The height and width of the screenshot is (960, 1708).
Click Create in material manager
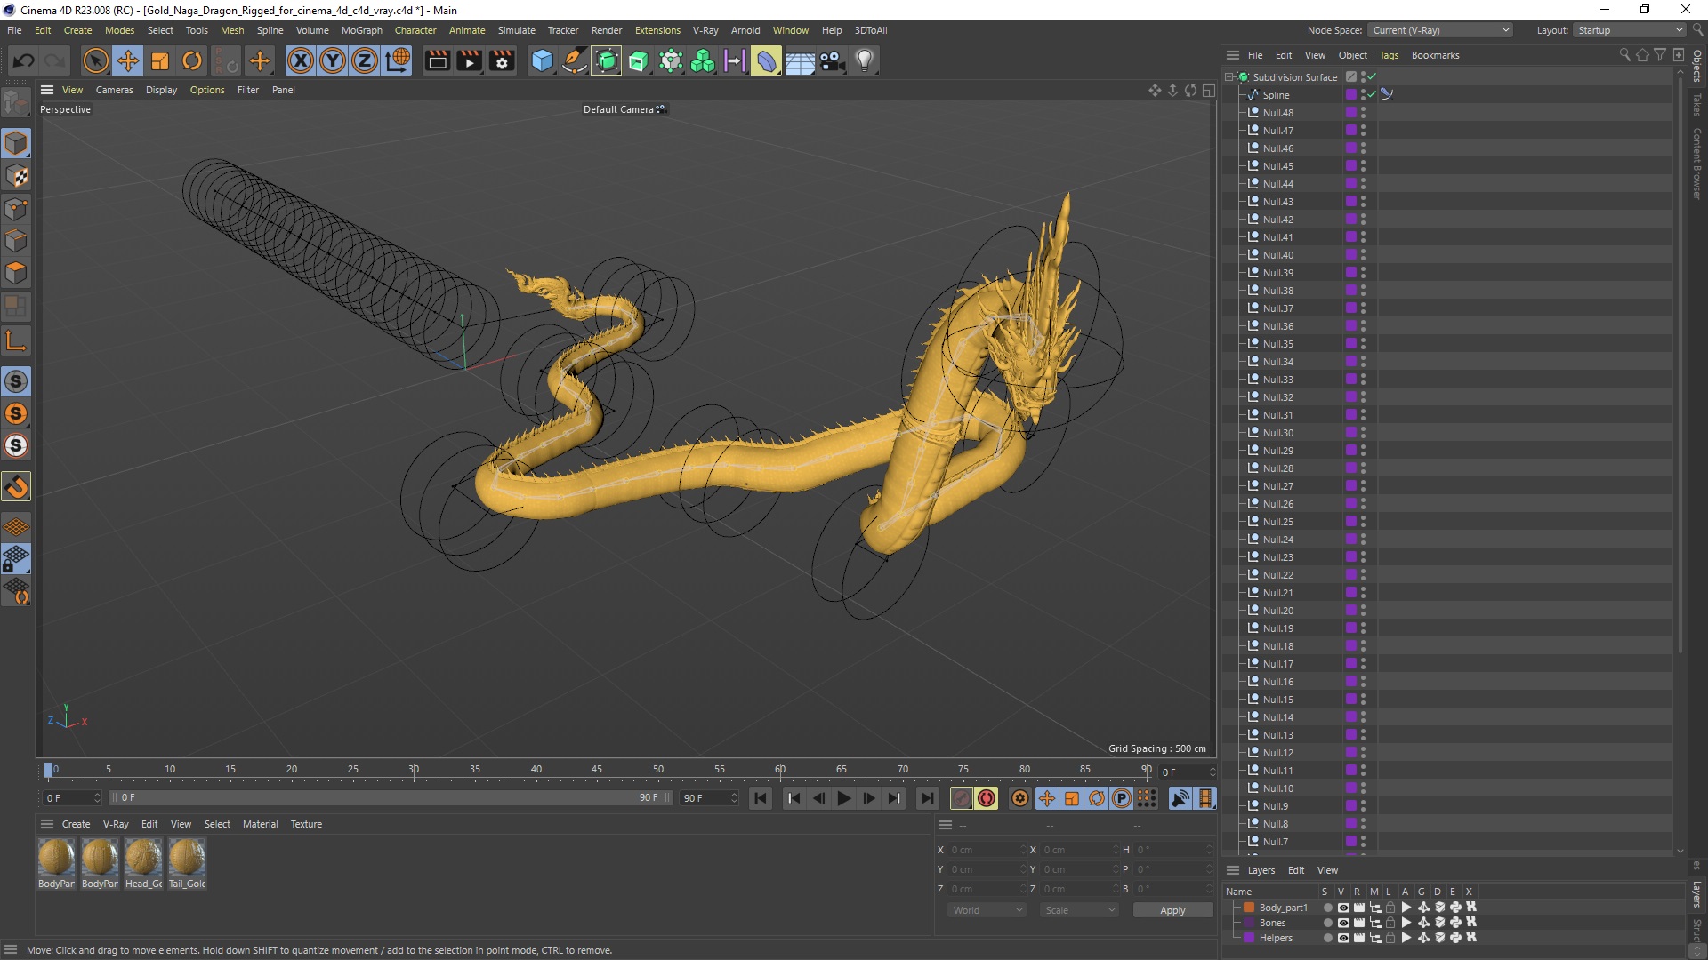[76, 824]
